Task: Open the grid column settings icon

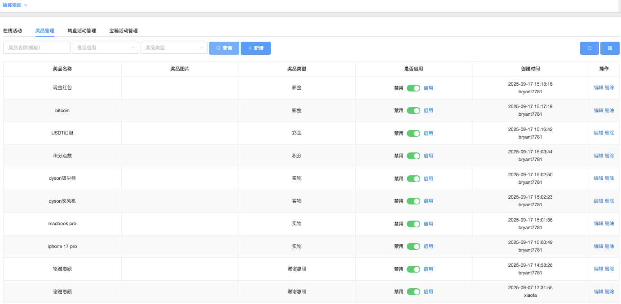Action: point(610,48)
